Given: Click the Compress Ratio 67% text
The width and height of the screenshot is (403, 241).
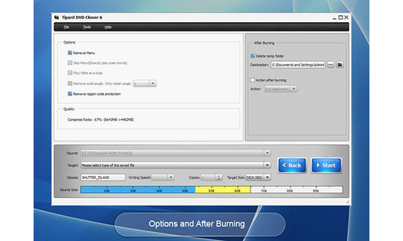Looking at the screenshot, I should [101, 120].
